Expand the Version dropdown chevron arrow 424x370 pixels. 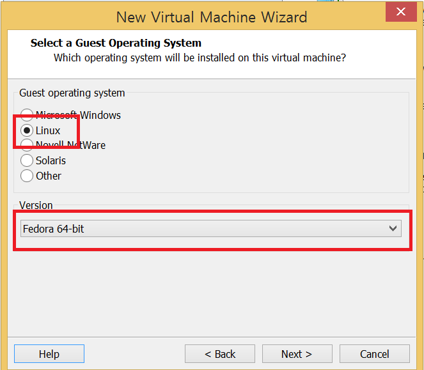point(393,229)
